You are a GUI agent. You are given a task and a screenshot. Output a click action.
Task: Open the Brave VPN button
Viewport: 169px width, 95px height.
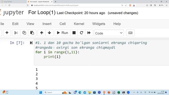tap(161, 5)
